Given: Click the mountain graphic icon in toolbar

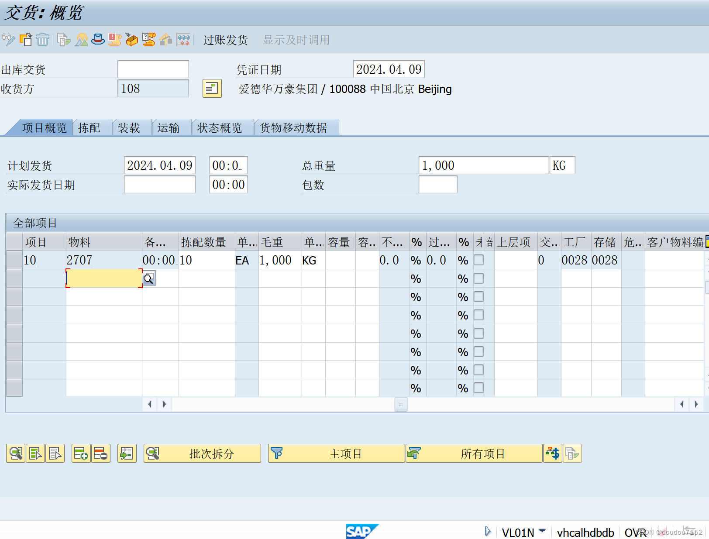Looking at the screenshot, I should 80,40.
